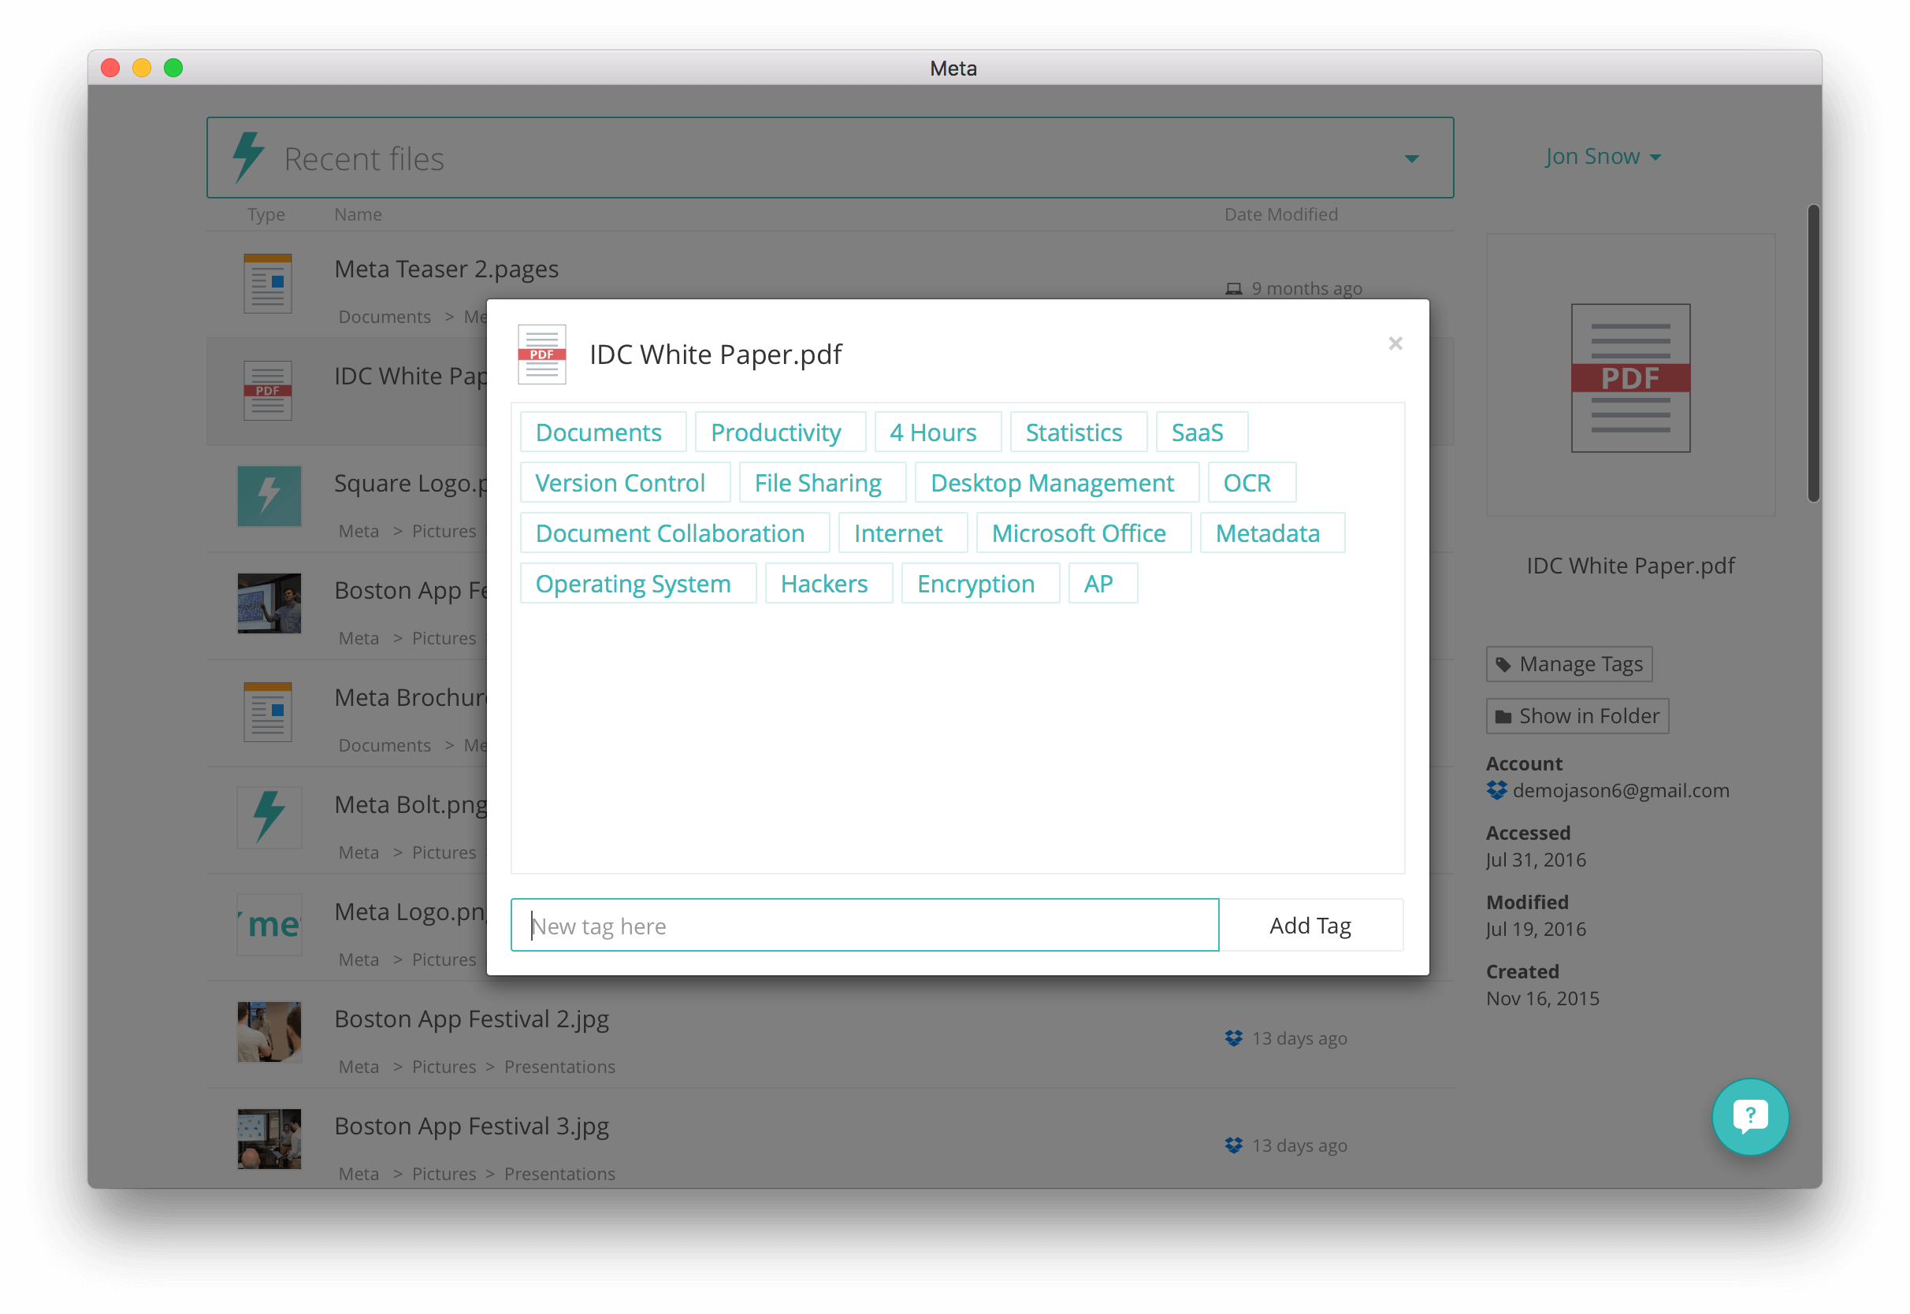Image resolution: width=1910 pixels, height=1314 pixels.
Task: Click the large PDF preview thumbnail
Action: [x=1630, y=378]
